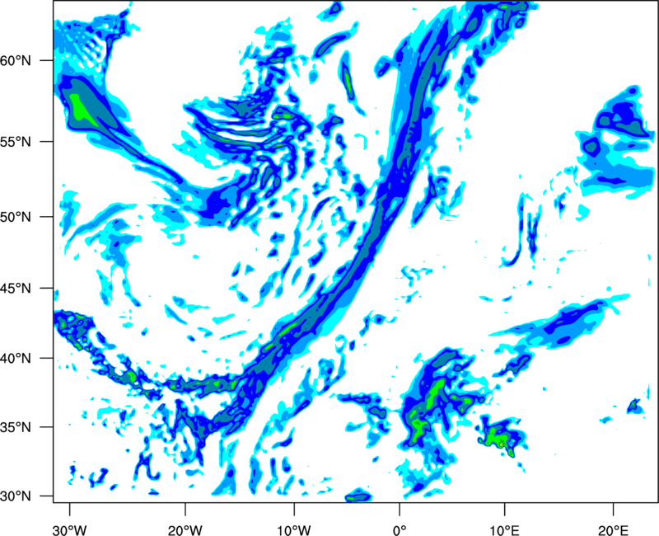Screen dimensions: 659x536
Task: Click the 10°W longitude label
Action: click(294, 530)
